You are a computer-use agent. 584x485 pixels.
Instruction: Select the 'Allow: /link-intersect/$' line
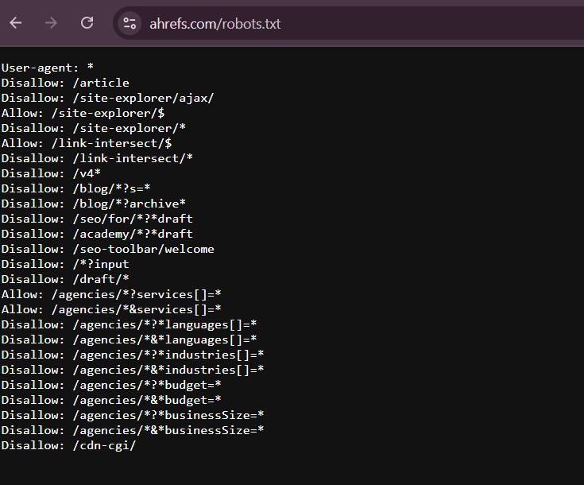87,143
